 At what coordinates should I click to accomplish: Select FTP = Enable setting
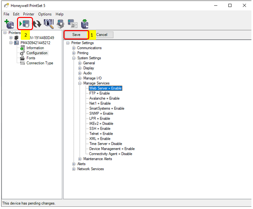coord(100,93)
